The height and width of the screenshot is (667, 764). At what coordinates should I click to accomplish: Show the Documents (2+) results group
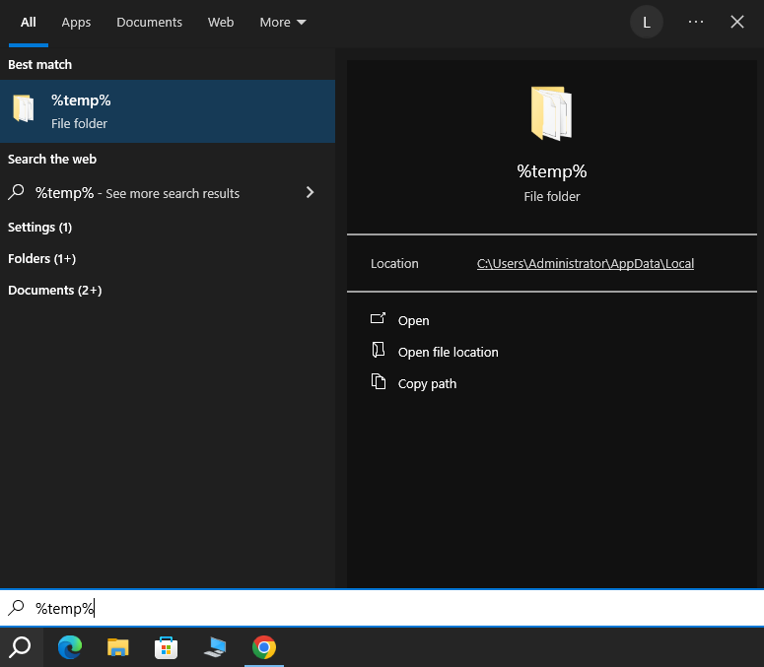click(55, 290)
